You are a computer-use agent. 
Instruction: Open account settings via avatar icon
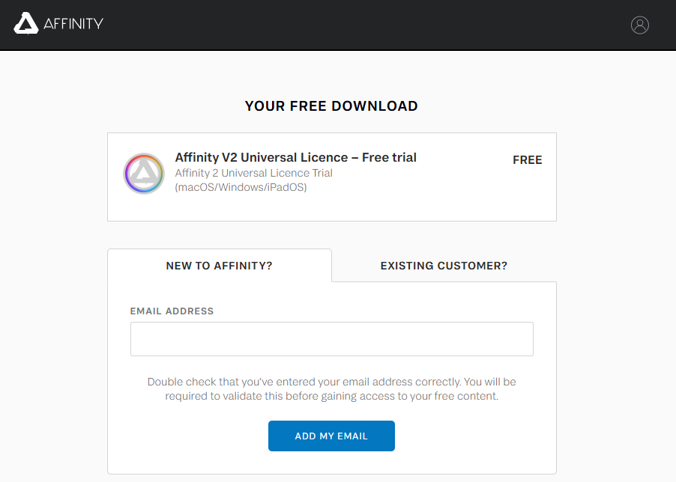(639, 25)
